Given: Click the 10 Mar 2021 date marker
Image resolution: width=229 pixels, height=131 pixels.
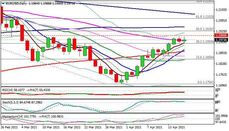Looking at the screenshot, I should pos(51,127).
